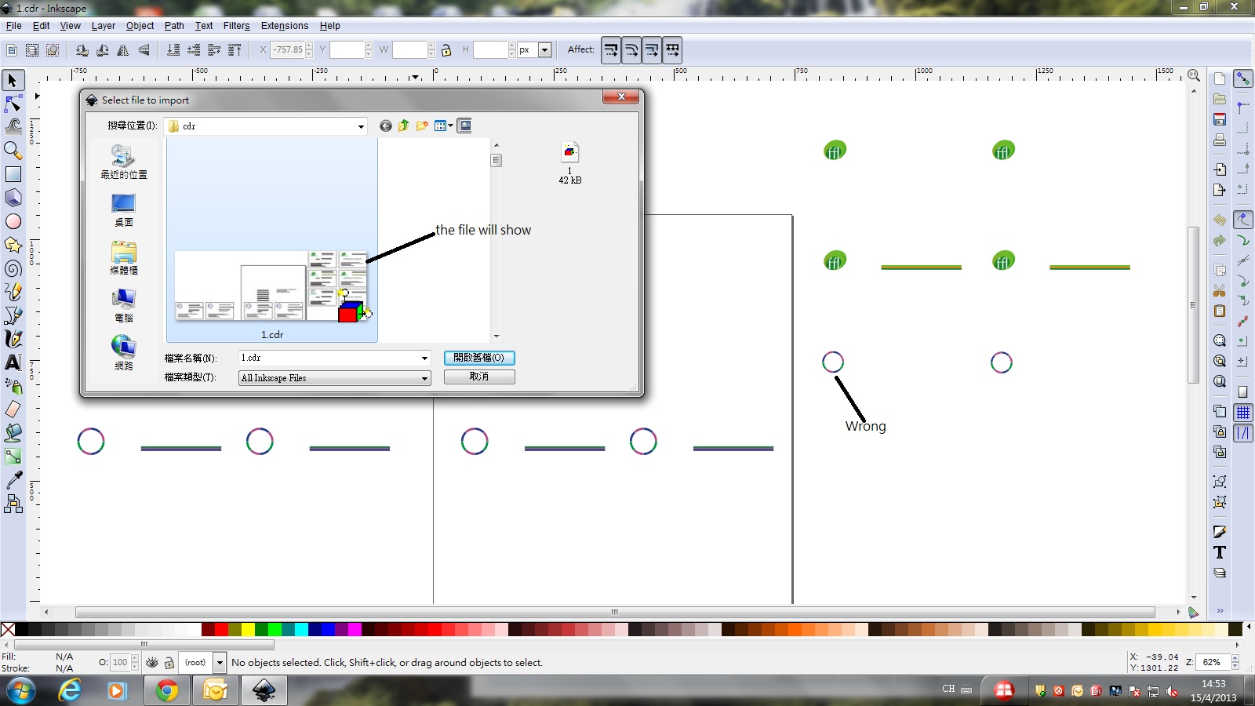This screenshot has height=706, width=1255.
Task: Click the Rectangle tool
Action: [x=13, y=174]
